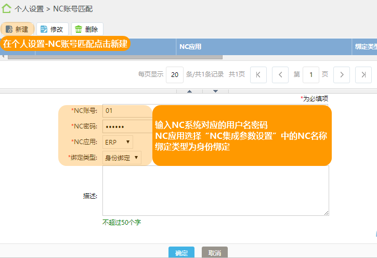Click the green home icon in breadcrumb
Image resolution: width=377 pixels, height=258 pixels.
click(7, 8)
